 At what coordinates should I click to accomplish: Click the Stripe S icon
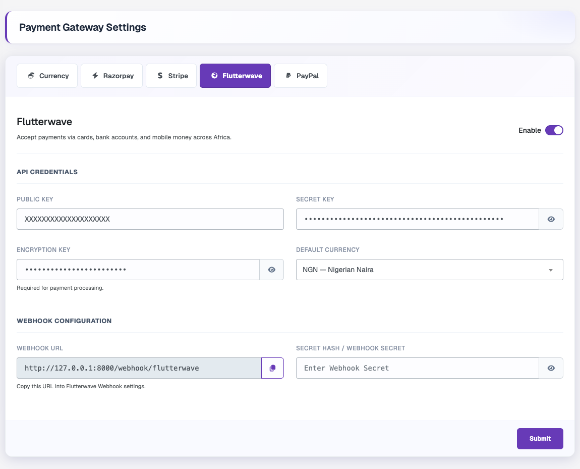click(x=160, y=76)
